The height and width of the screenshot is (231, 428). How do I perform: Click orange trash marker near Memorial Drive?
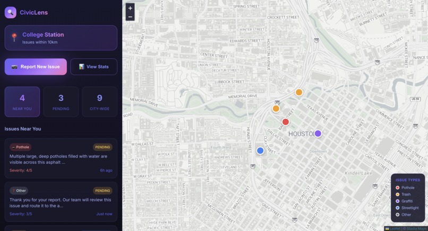(x=299, y=92)
